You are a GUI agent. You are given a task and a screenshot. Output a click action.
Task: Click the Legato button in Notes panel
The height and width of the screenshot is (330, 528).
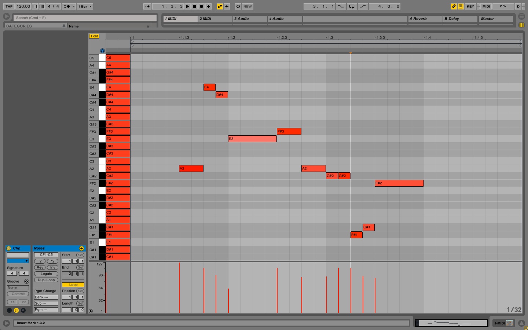46,274
